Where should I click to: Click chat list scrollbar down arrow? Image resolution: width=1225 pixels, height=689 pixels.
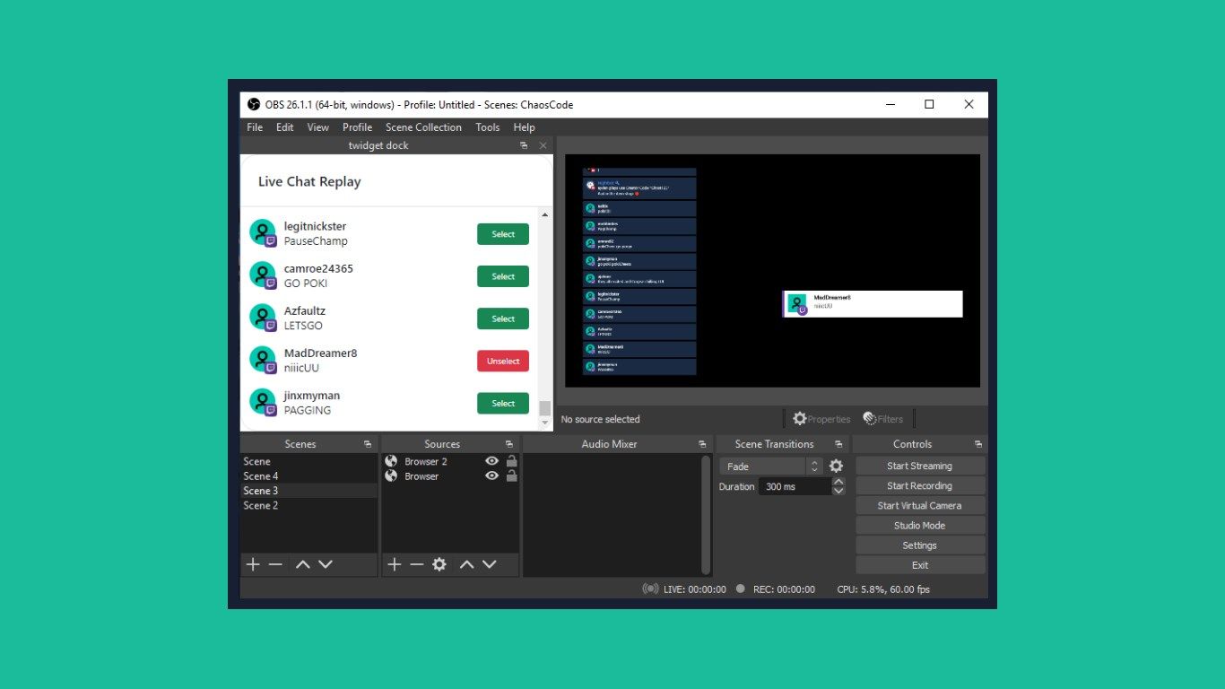coord(545,423)
